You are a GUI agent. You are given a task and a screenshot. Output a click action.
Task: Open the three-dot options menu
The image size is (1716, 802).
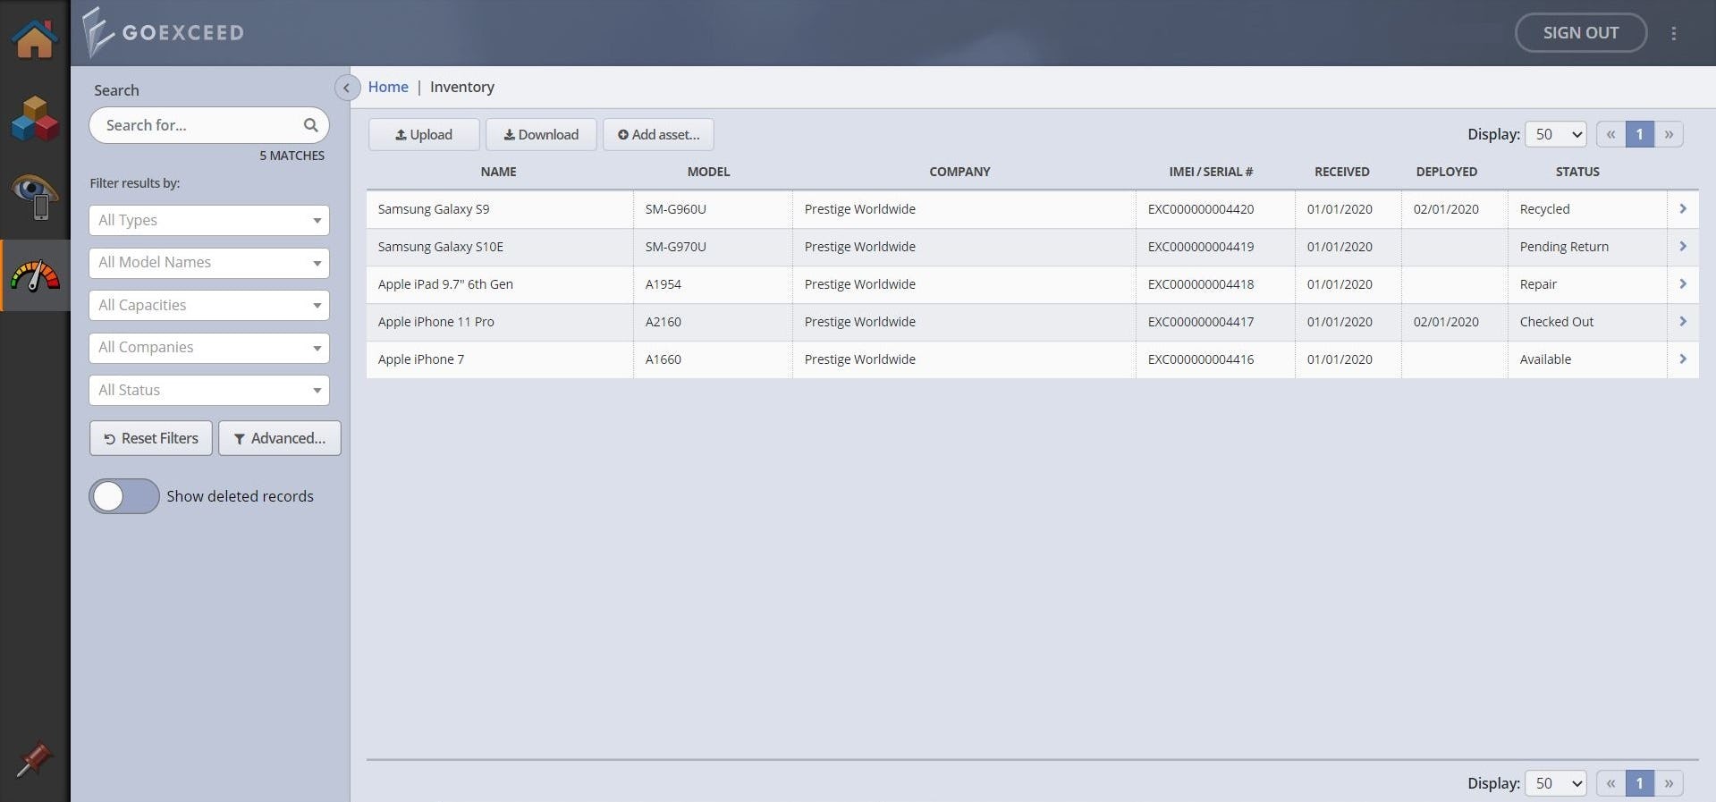(1673, 33)
